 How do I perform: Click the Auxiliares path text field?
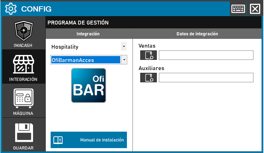tap(206, 78)
